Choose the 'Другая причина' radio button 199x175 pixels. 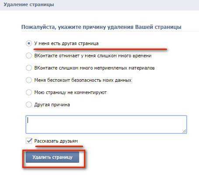[x=29, y=105]
